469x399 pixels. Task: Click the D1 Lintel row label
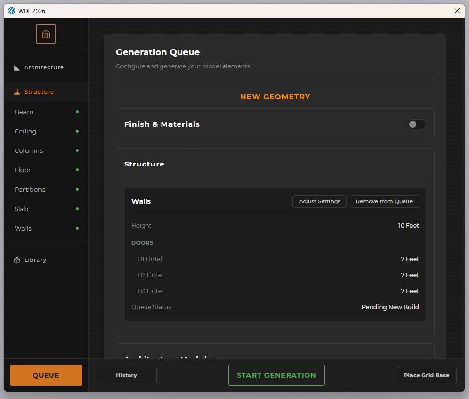(x=149, y=259)
